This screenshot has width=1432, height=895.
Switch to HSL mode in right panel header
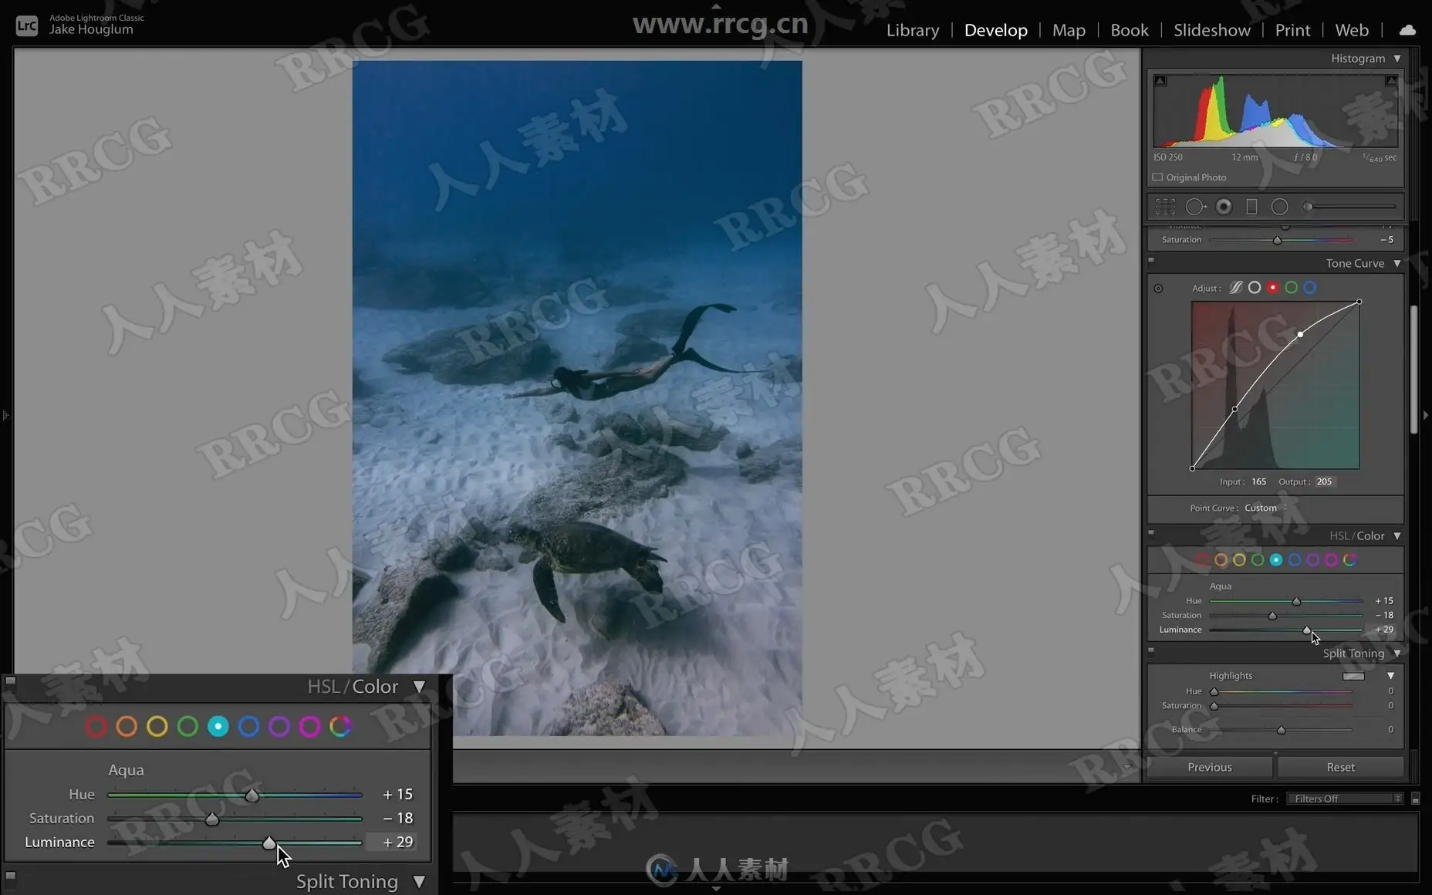pos(1339,535)
